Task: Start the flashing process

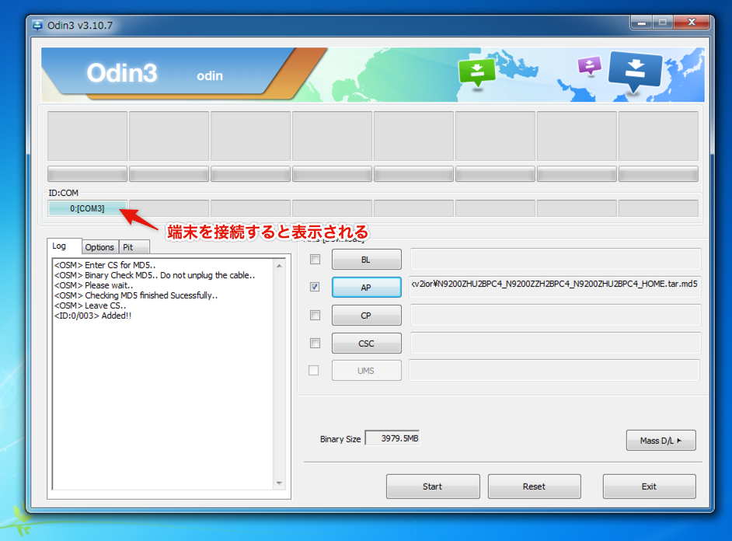Action: click(x=433, y=487)
